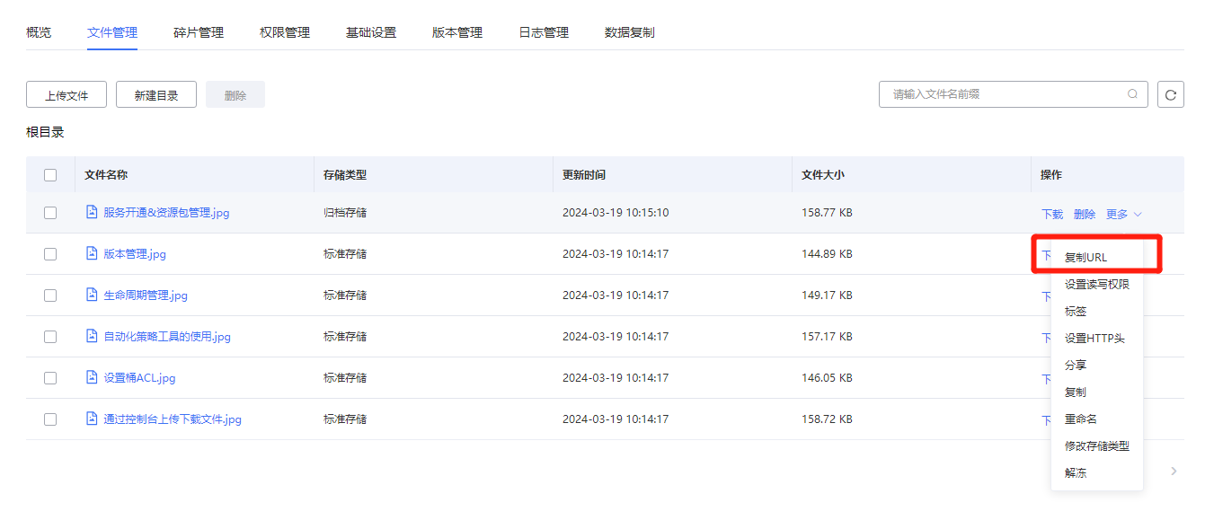Click file icon of 版本管理.jpg
This screenshot has height=529, width=1205.
91,254
